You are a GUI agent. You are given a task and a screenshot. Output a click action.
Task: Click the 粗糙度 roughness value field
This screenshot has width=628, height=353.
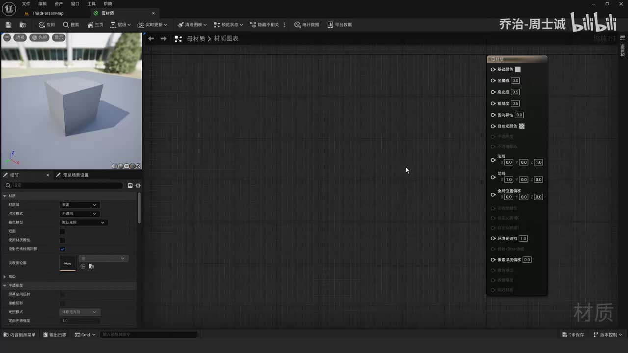[515, 103]
